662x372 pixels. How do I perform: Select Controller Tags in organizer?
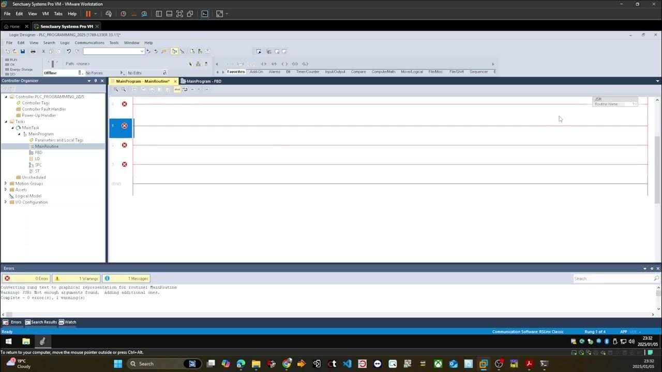[x=35, y=103]
